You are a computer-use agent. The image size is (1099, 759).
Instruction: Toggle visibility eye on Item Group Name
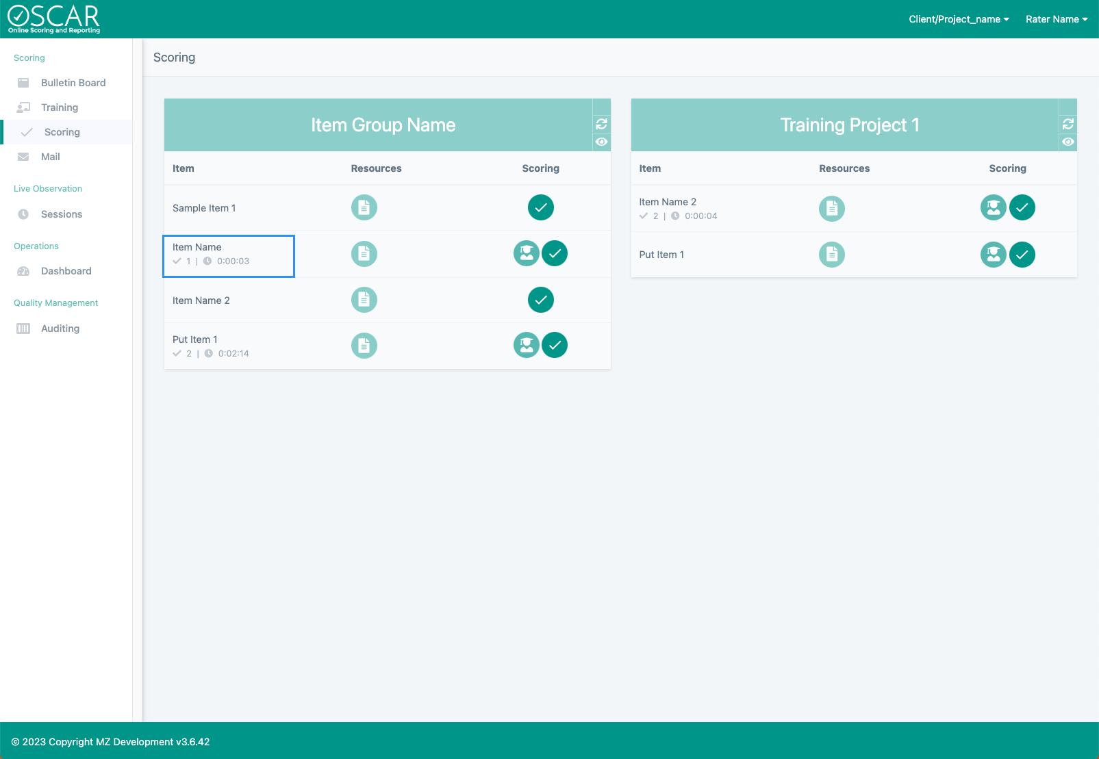[x=601, y=142]
